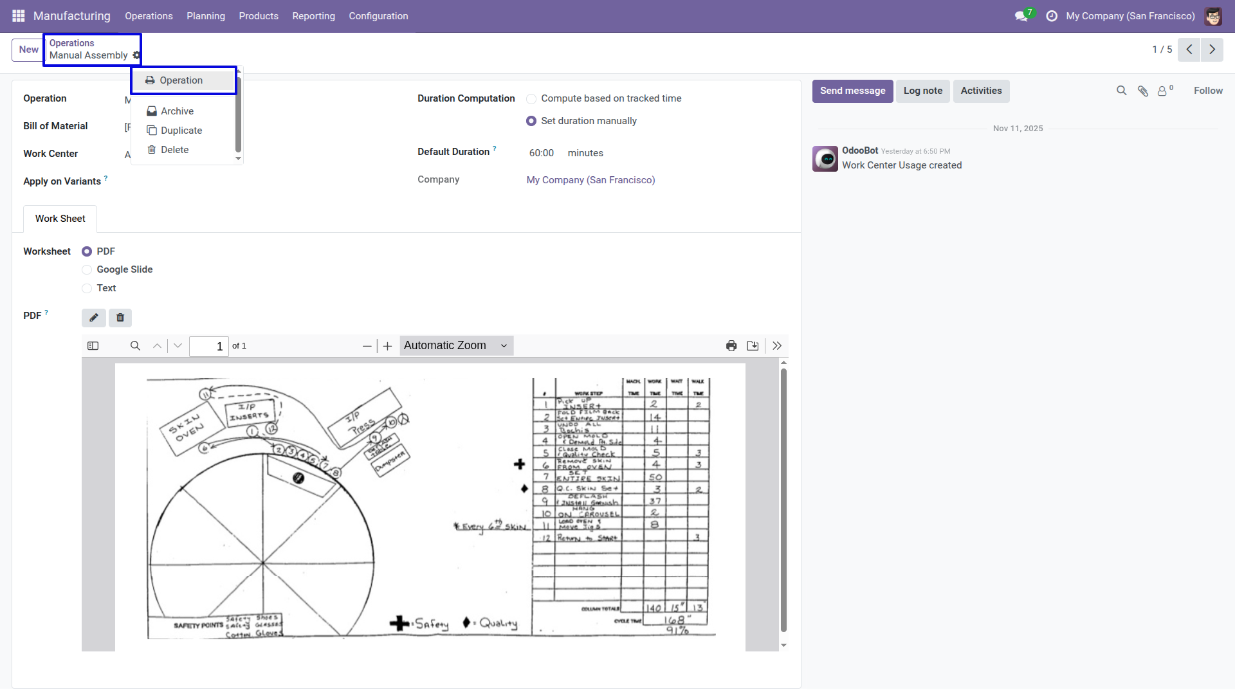Screen dimensions: 1235x690
Task: Open the Manual Assembly gear actions menu
Action: click(x=136, y=55)
